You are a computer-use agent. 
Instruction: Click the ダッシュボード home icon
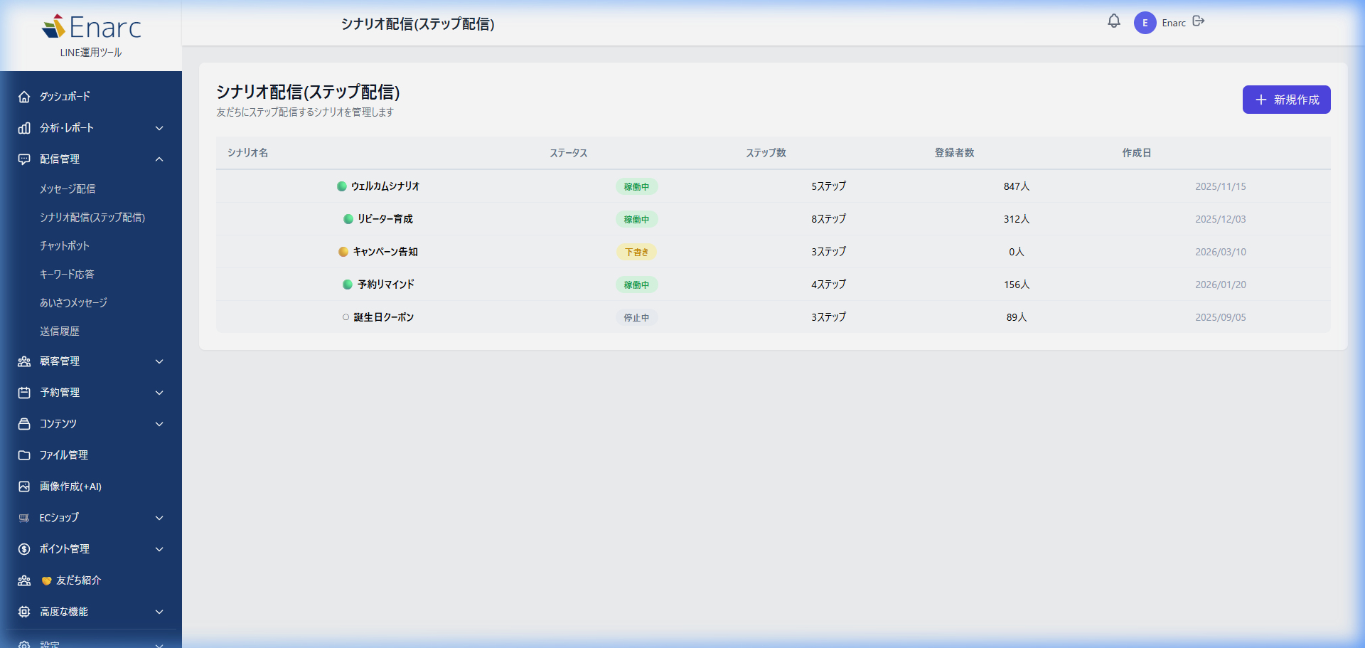(24, 97)
